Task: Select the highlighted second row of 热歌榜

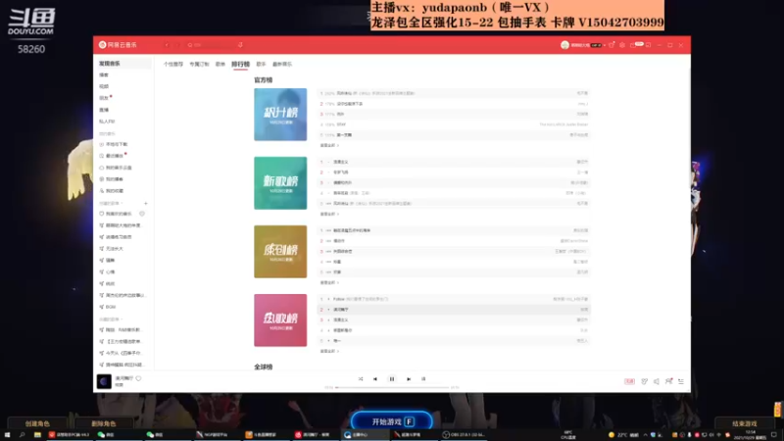Action: pos(454,310)
